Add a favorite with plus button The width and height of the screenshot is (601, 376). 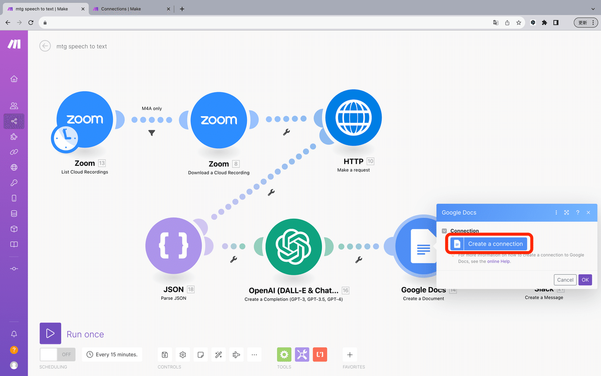tap(350, 355)
